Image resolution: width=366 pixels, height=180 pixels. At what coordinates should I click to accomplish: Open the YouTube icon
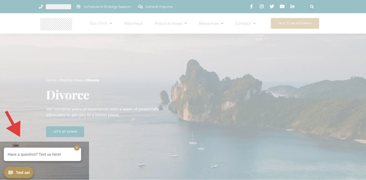click(282, 6)
